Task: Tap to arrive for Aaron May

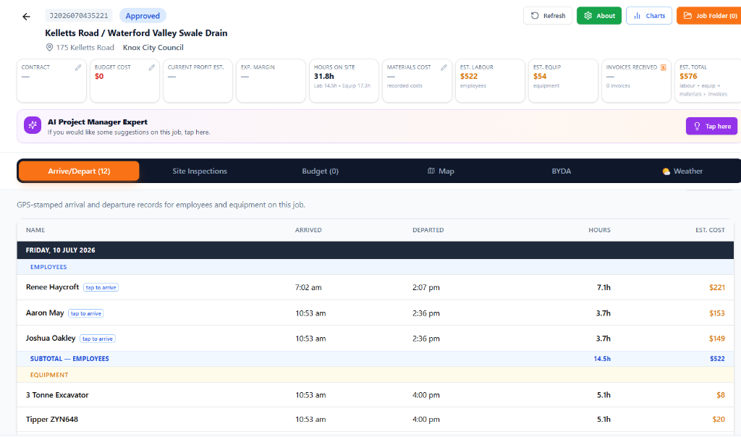Action: (x=85, y=313)
